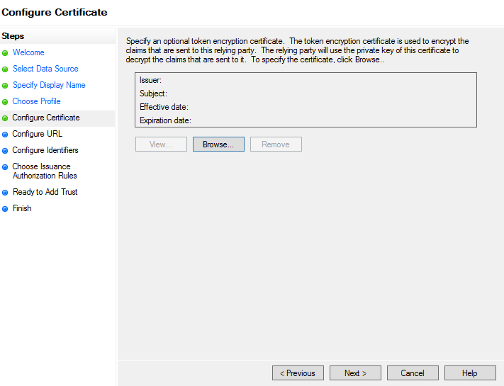Image resolution: width=504 pixels, height=386 pixels.
Task: Select the Configure Identifiers step
Action: [45, 150]
